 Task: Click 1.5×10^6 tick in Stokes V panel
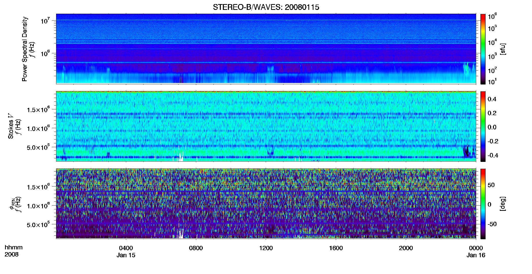coord(38,109)
